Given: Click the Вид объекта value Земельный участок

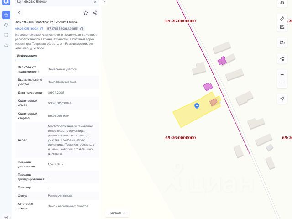Looking at the screenshot, I should click(x=63, y=69).
